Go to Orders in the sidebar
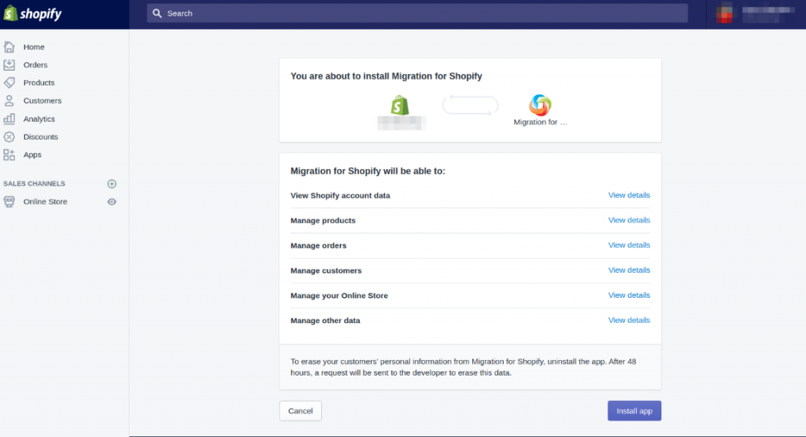The image size is (806, 437). tap(35, 64)
